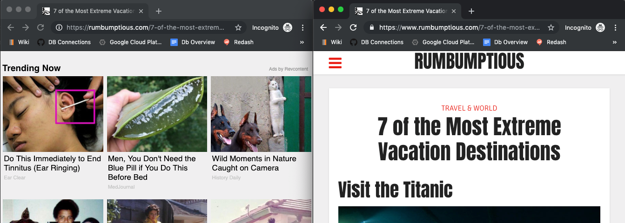Open DB Connections bookmark in left window
This screenshot has height=223, width=625.
(x=64, y=42)
